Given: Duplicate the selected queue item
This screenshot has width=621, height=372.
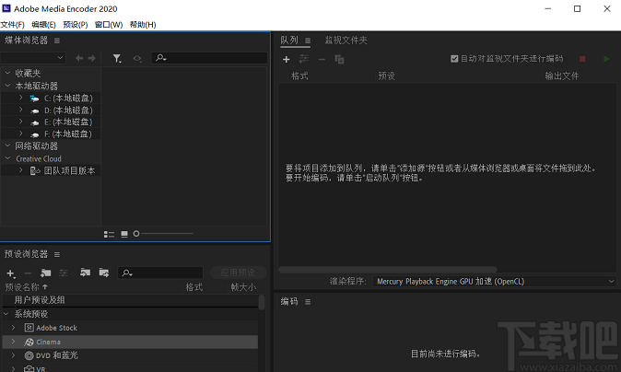Looking at the screenshot, I should click(339, 59).
